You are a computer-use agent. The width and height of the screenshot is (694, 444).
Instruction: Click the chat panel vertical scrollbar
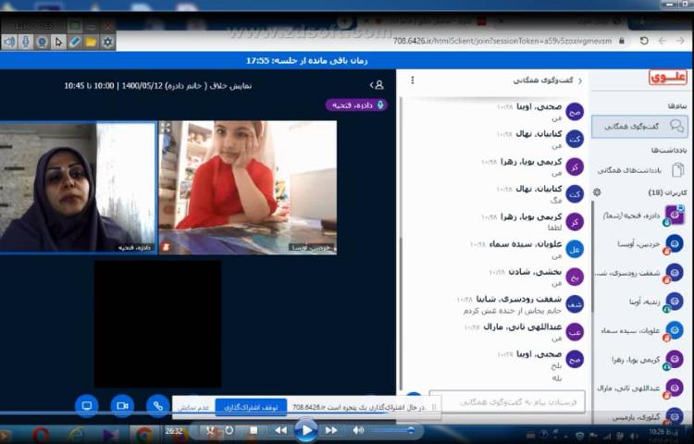401,243
